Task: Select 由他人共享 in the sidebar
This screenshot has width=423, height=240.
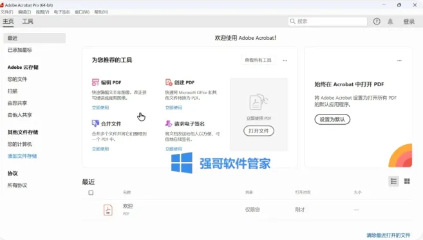Action: [x=20, y=115]
